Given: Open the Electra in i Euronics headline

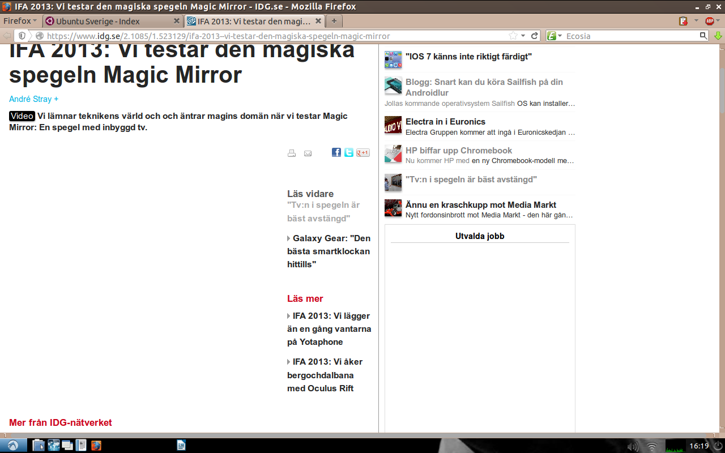Looking at the screenshot, I should (x=445, y=122).
